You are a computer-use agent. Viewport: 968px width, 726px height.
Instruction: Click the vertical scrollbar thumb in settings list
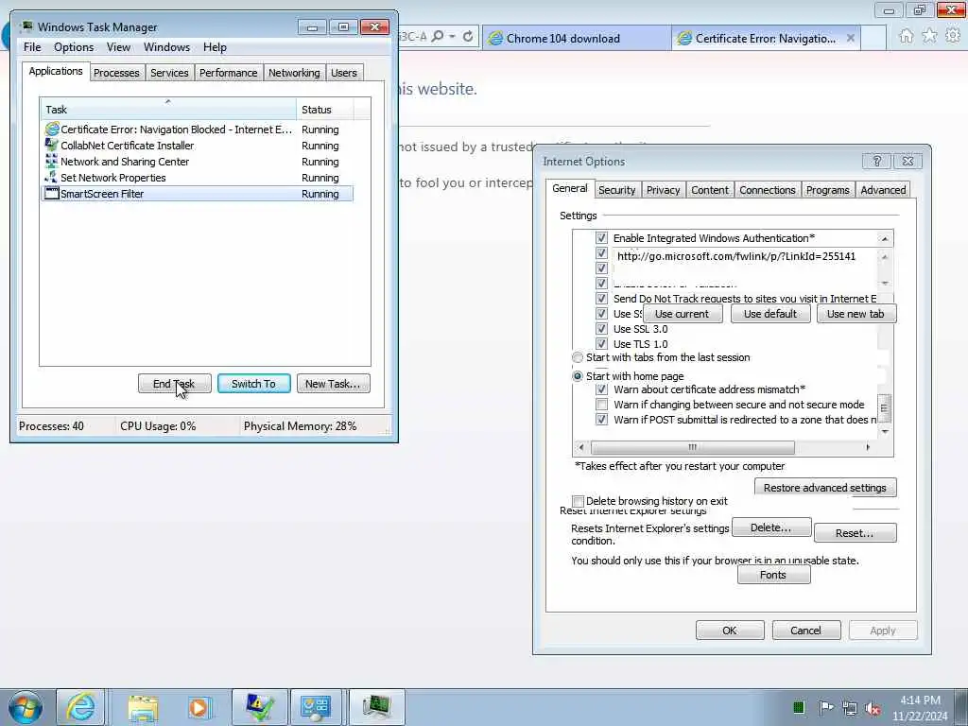(884, 408)
